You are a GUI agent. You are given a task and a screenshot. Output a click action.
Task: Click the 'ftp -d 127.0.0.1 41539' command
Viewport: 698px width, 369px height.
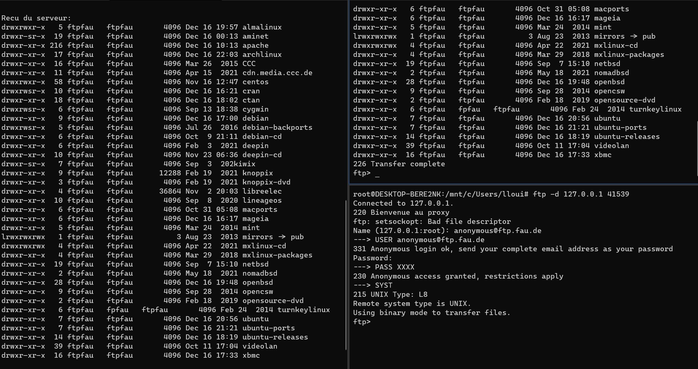pyautogui.click(x=581, y=194)
